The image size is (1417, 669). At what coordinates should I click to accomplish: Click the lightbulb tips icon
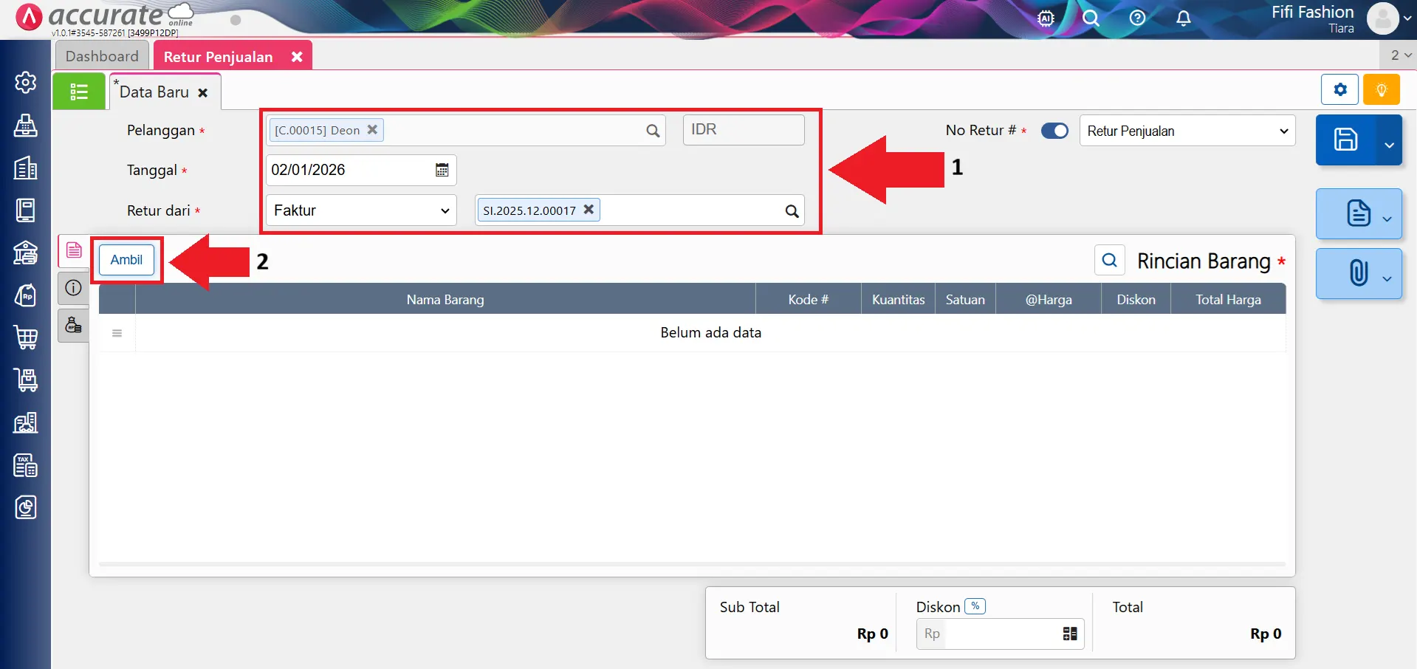click(x=1381, y=90)
